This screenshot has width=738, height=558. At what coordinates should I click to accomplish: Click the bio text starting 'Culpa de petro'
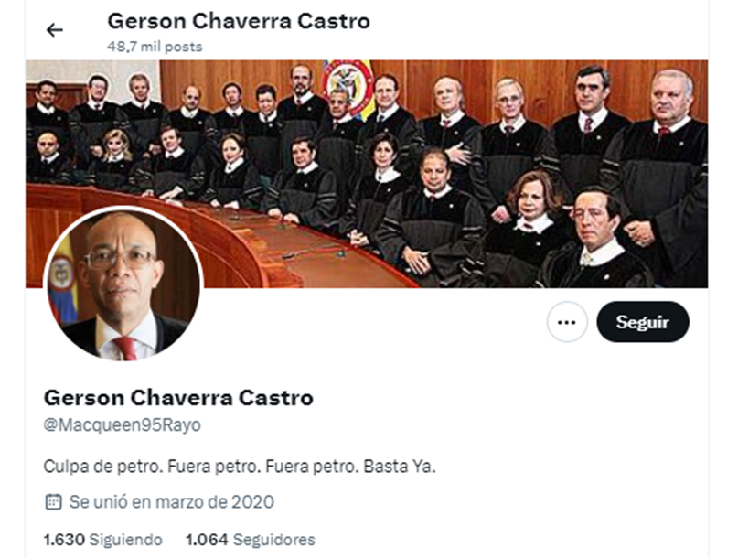coord(240,467)
